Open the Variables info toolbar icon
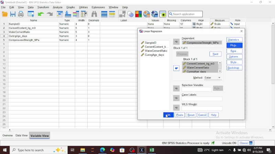275x154 pixels. (76, 14)
